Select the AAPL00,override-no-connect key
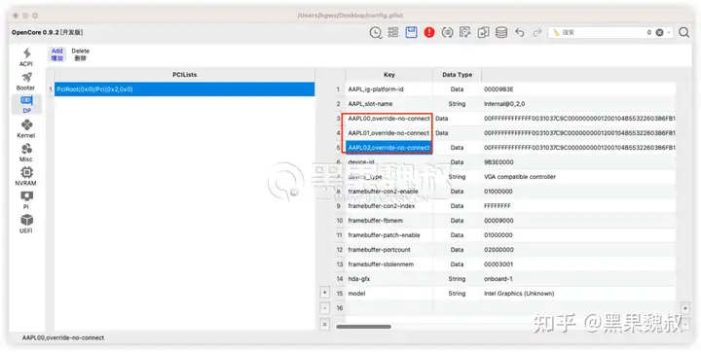Image resolution: width=701 pixels, height=352 pixels. (x=388, y=119)
